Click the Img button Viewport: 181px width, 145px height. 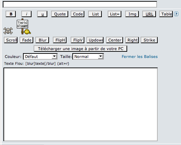pos(132,14)
